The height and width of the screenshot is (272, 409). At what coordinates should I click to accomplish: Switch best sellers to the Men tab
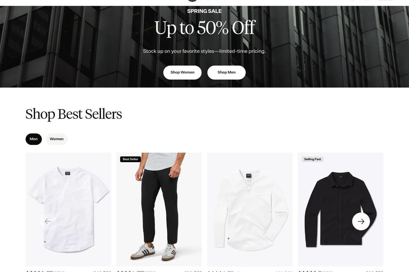pyautogui.click(x=34, y=139)
